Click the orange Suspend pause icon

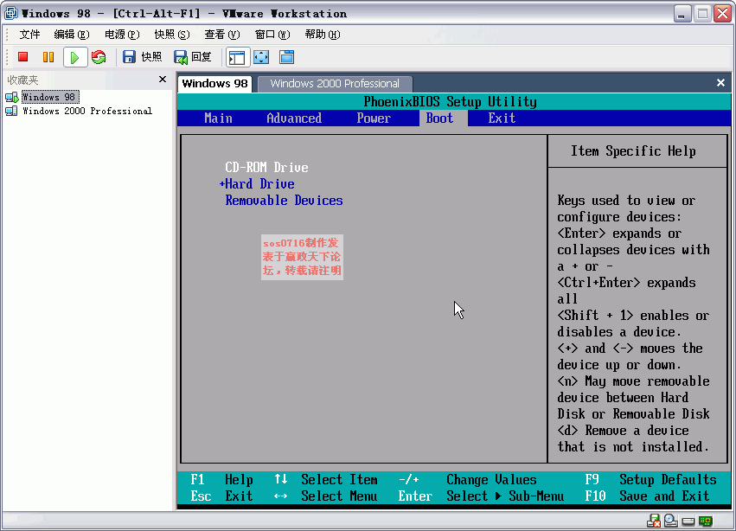coord(48,57)
